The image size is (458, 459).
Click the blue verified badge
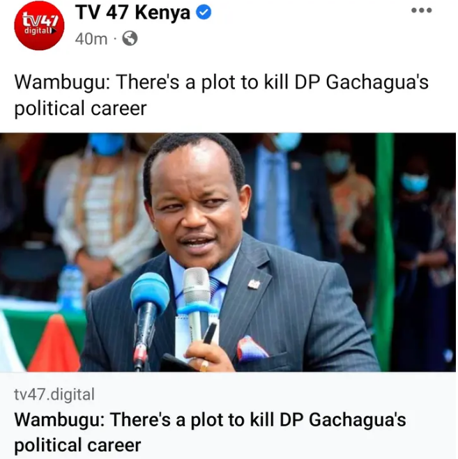coord(204,13)
